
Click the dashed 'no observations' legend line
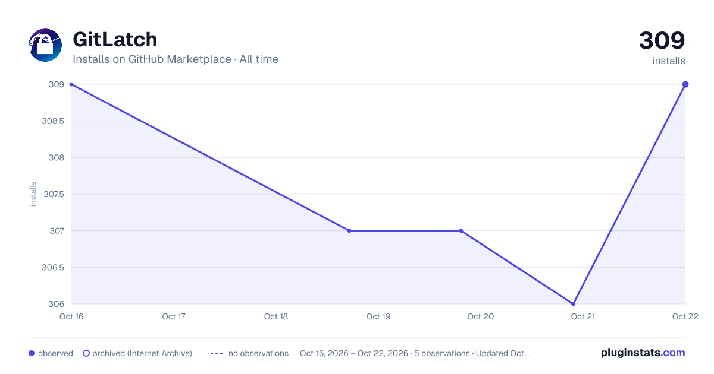coord(217,353)
